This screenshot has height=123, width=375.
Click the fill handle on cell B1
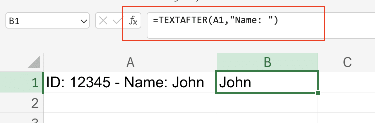pos(318,93)
